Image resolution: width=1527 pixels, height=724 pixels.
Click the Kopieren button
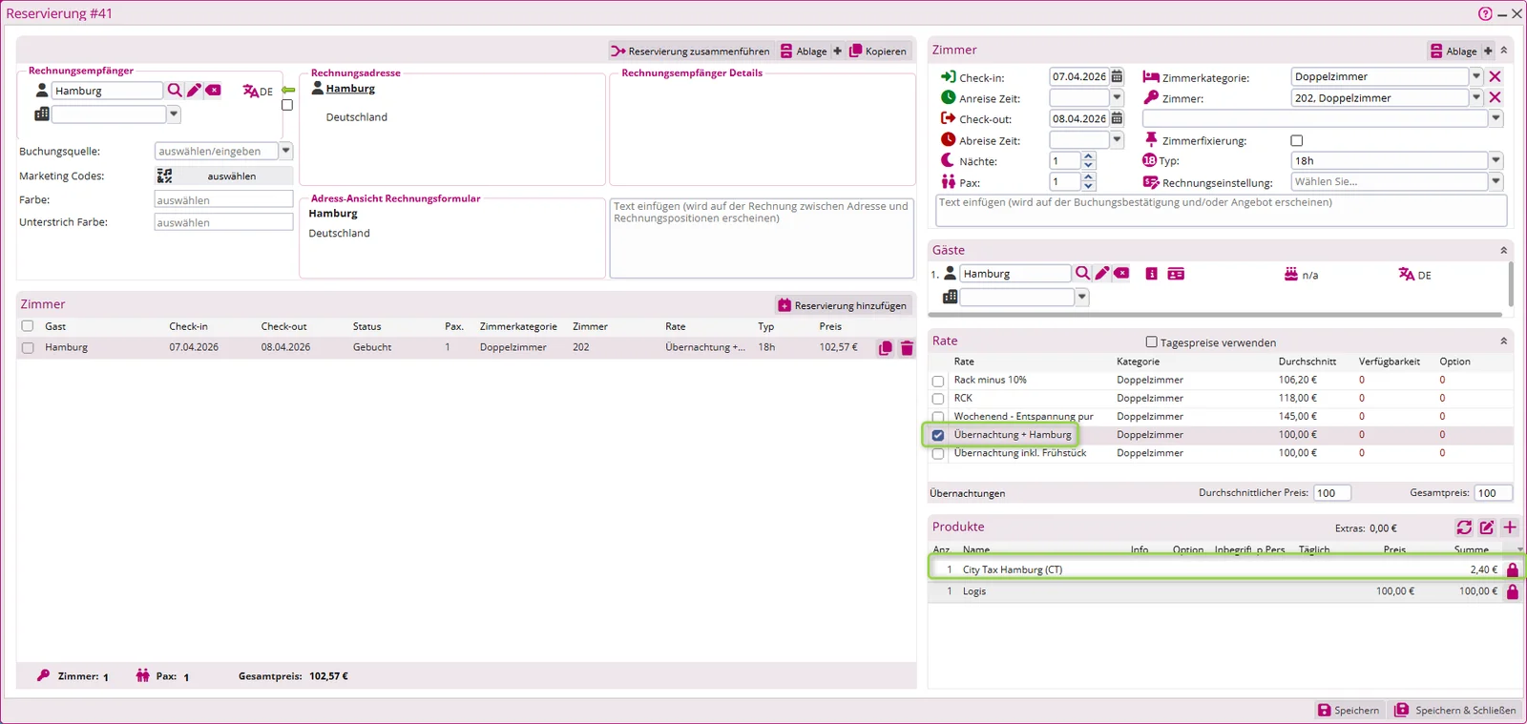point(878,51)
